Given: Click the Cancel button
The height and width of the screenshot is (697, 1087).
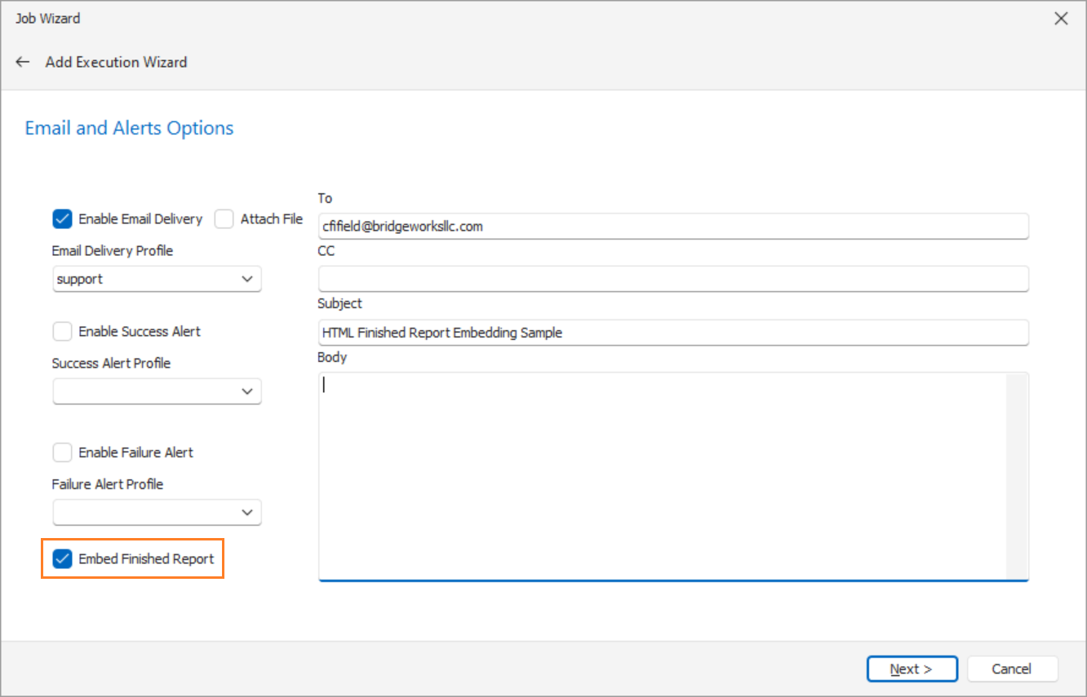Looking at the screenshot, I should click(1012, 668).
